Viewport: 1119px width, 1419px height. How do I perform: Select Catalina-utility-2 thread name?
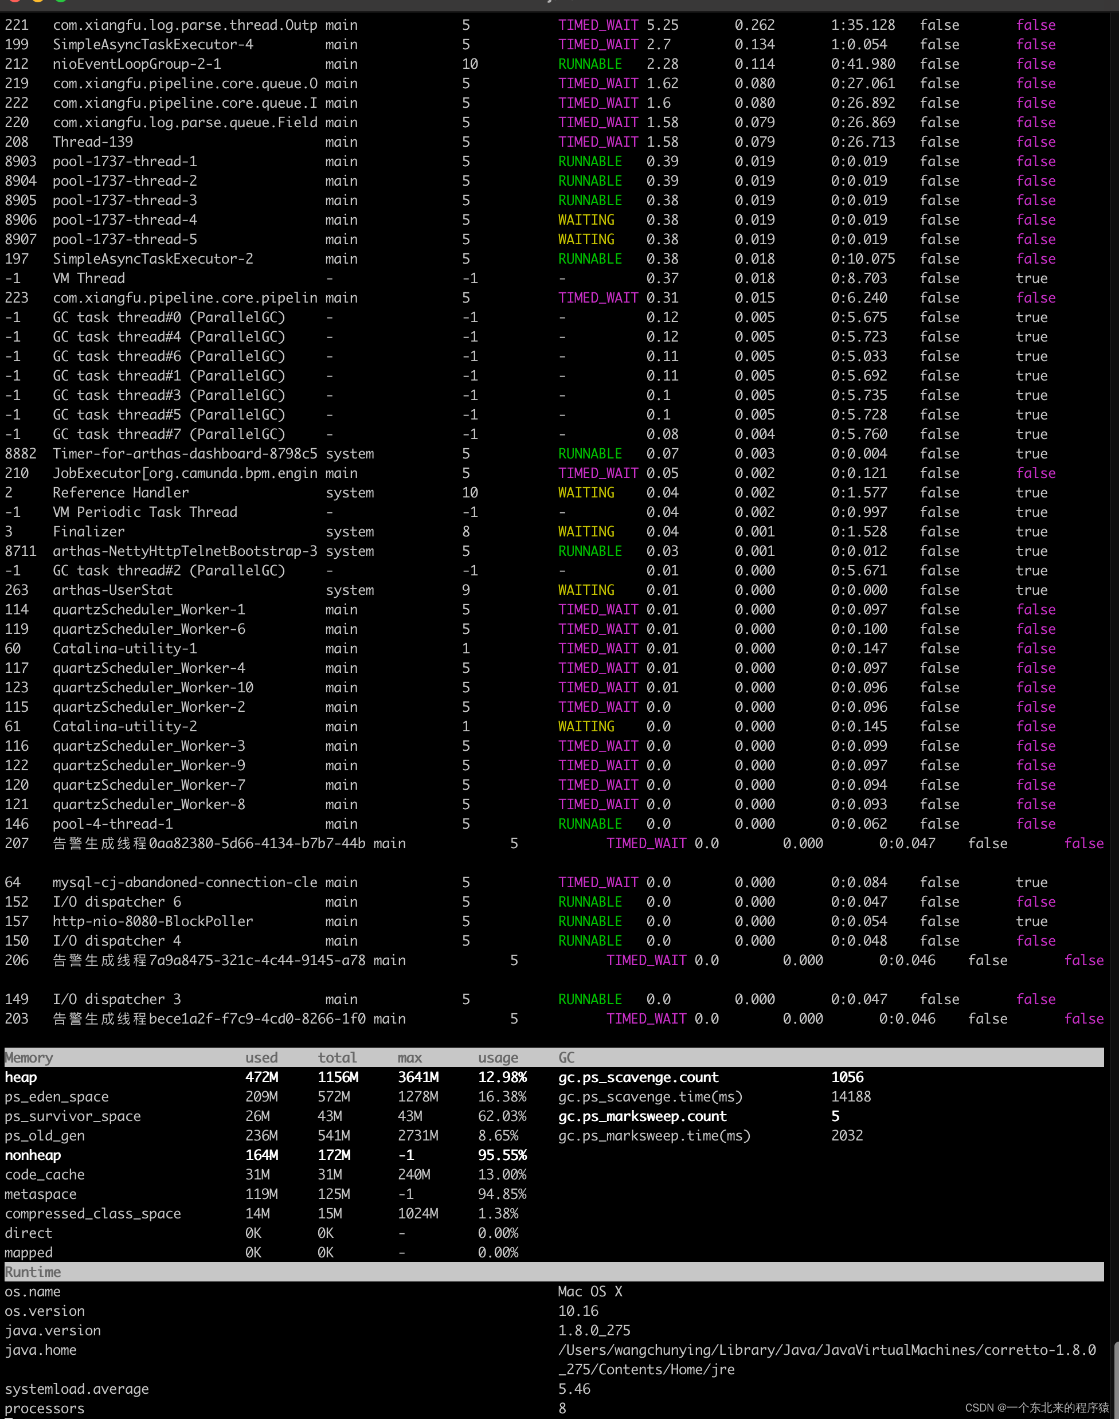coord(124,727)
